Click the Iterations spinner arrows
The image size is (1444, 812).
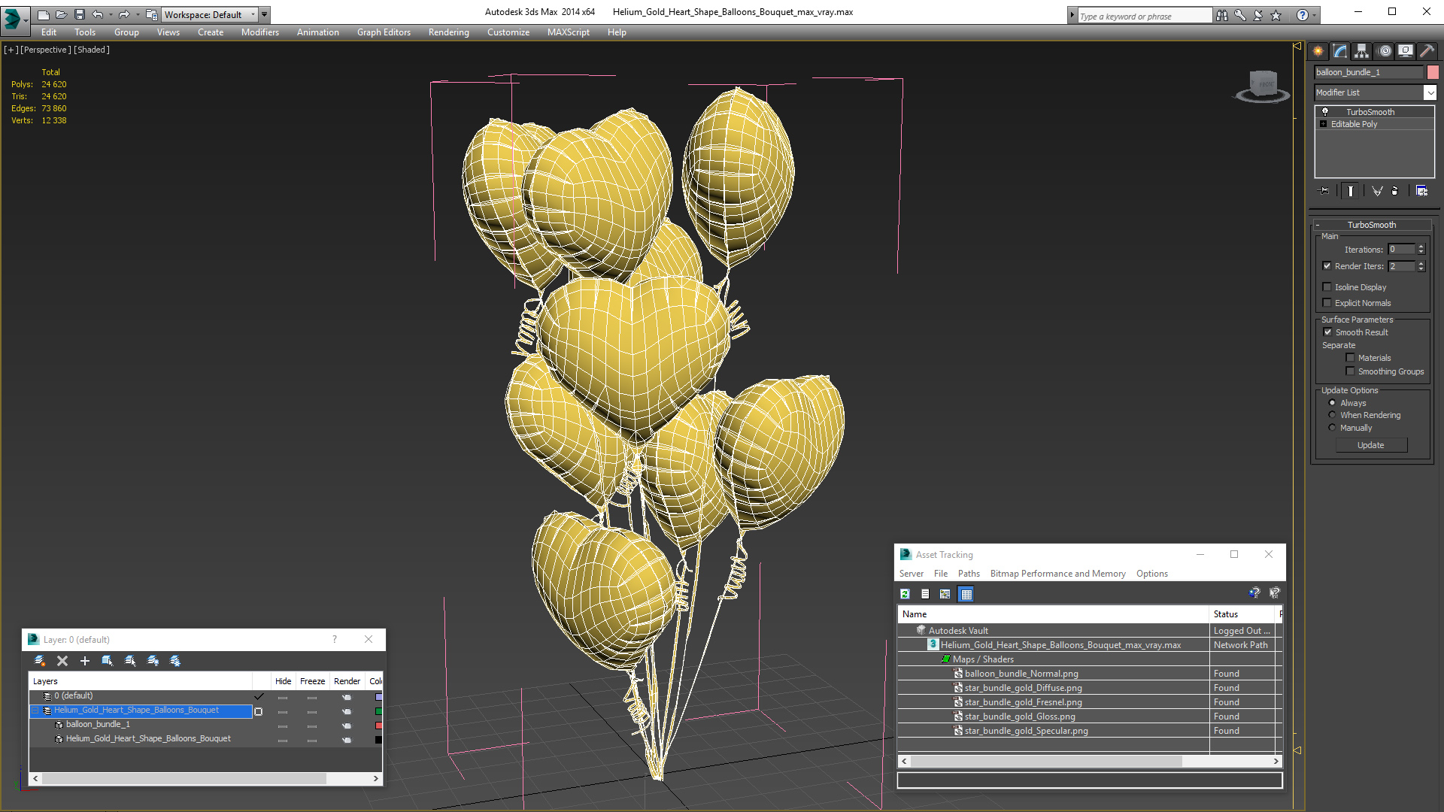point(1421,249)
